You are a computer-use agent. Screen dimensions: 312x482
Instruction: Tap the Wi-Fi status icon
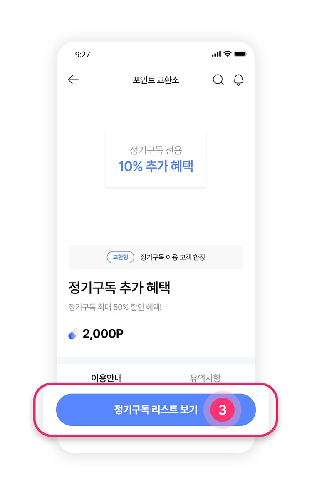[x=227, y=54]
